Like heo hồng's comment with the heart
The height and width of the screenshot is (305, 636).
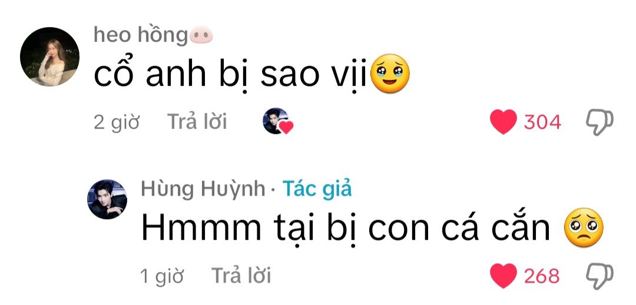(x=503, y=122)
